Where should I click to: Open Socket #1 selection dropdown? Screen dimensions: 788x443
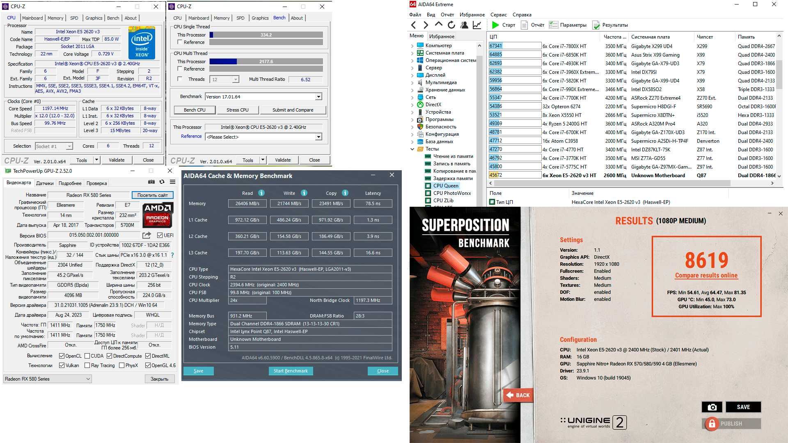[x=54, y=146]
